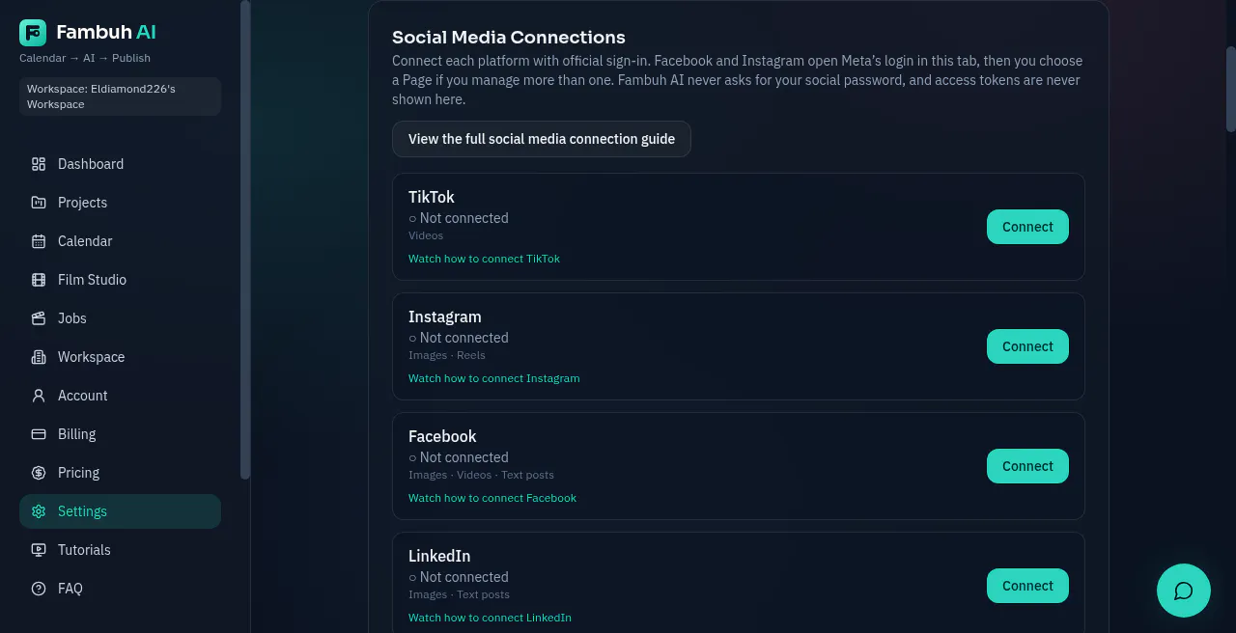Open the Workspace sidebar entry

(120, 357)
